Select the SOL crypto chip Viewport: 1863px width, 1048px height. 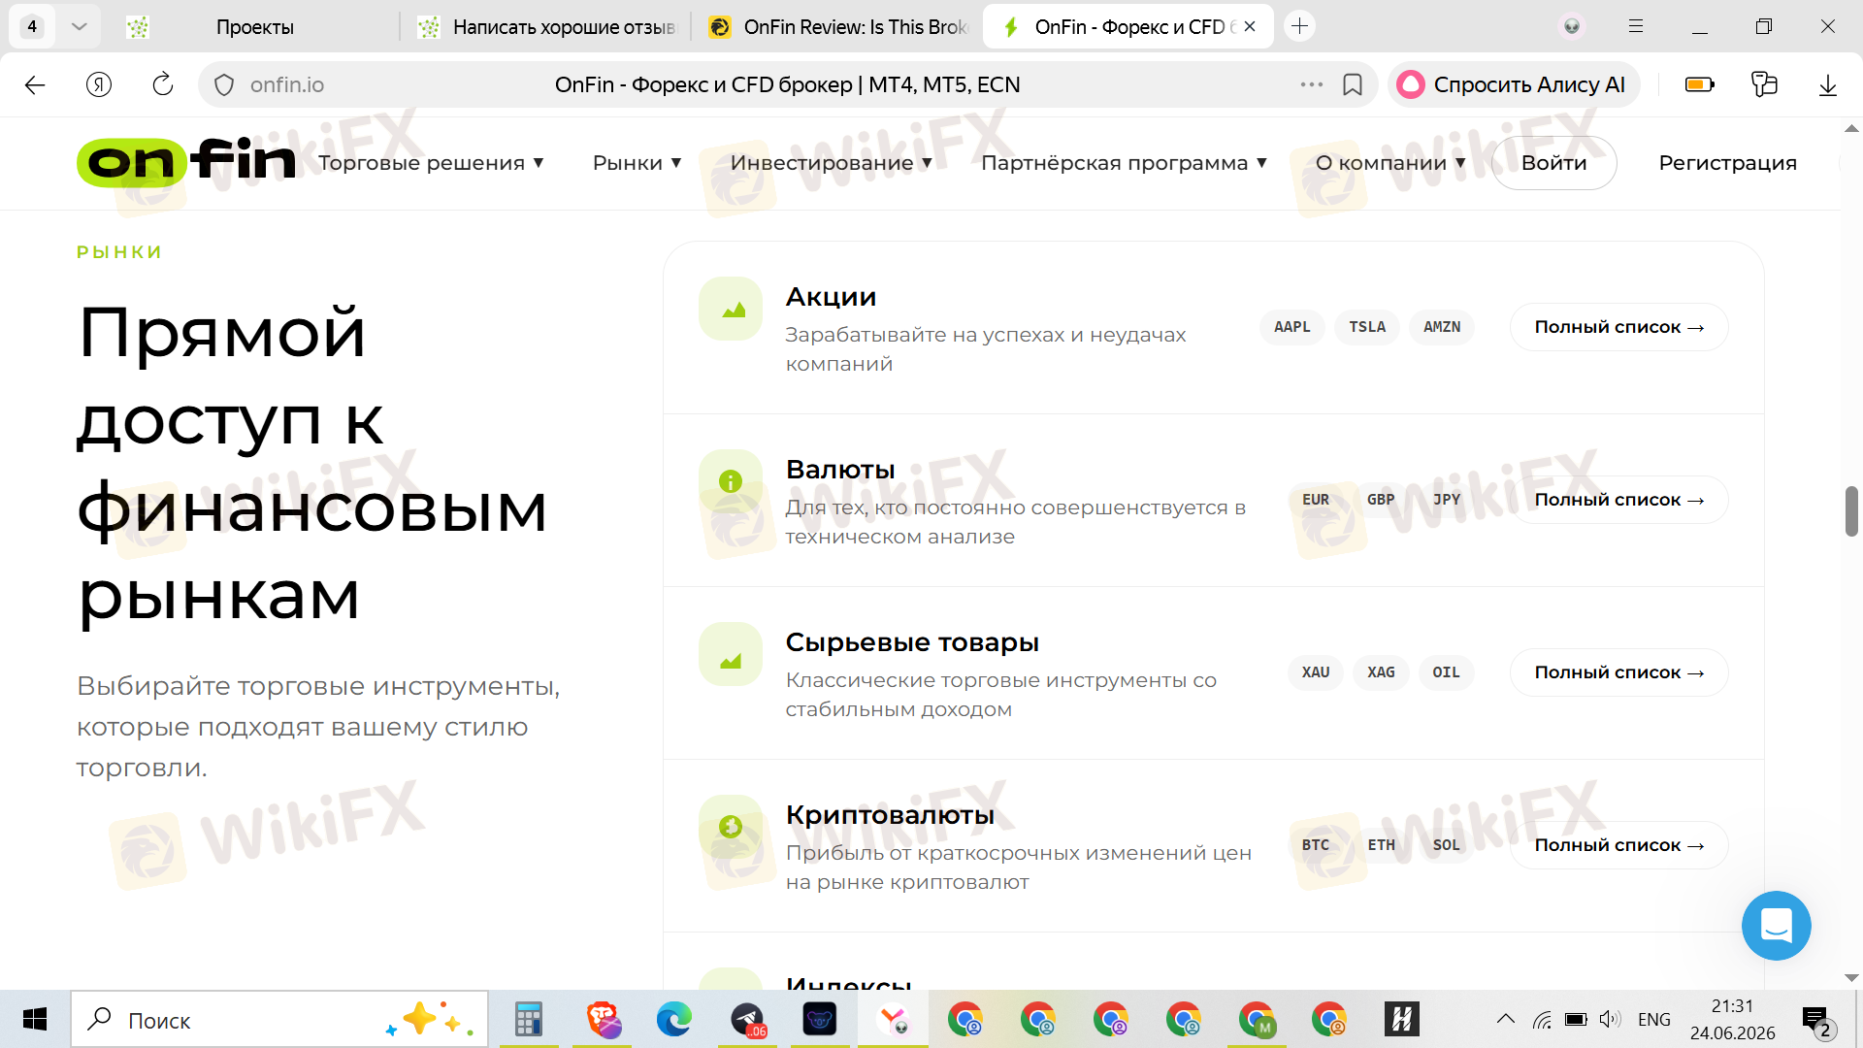coord(1447,845)
